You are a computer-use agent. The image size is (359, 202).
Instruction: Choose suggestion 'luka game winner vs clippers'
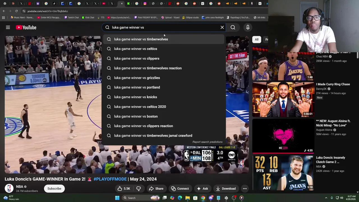click(164, 58)
